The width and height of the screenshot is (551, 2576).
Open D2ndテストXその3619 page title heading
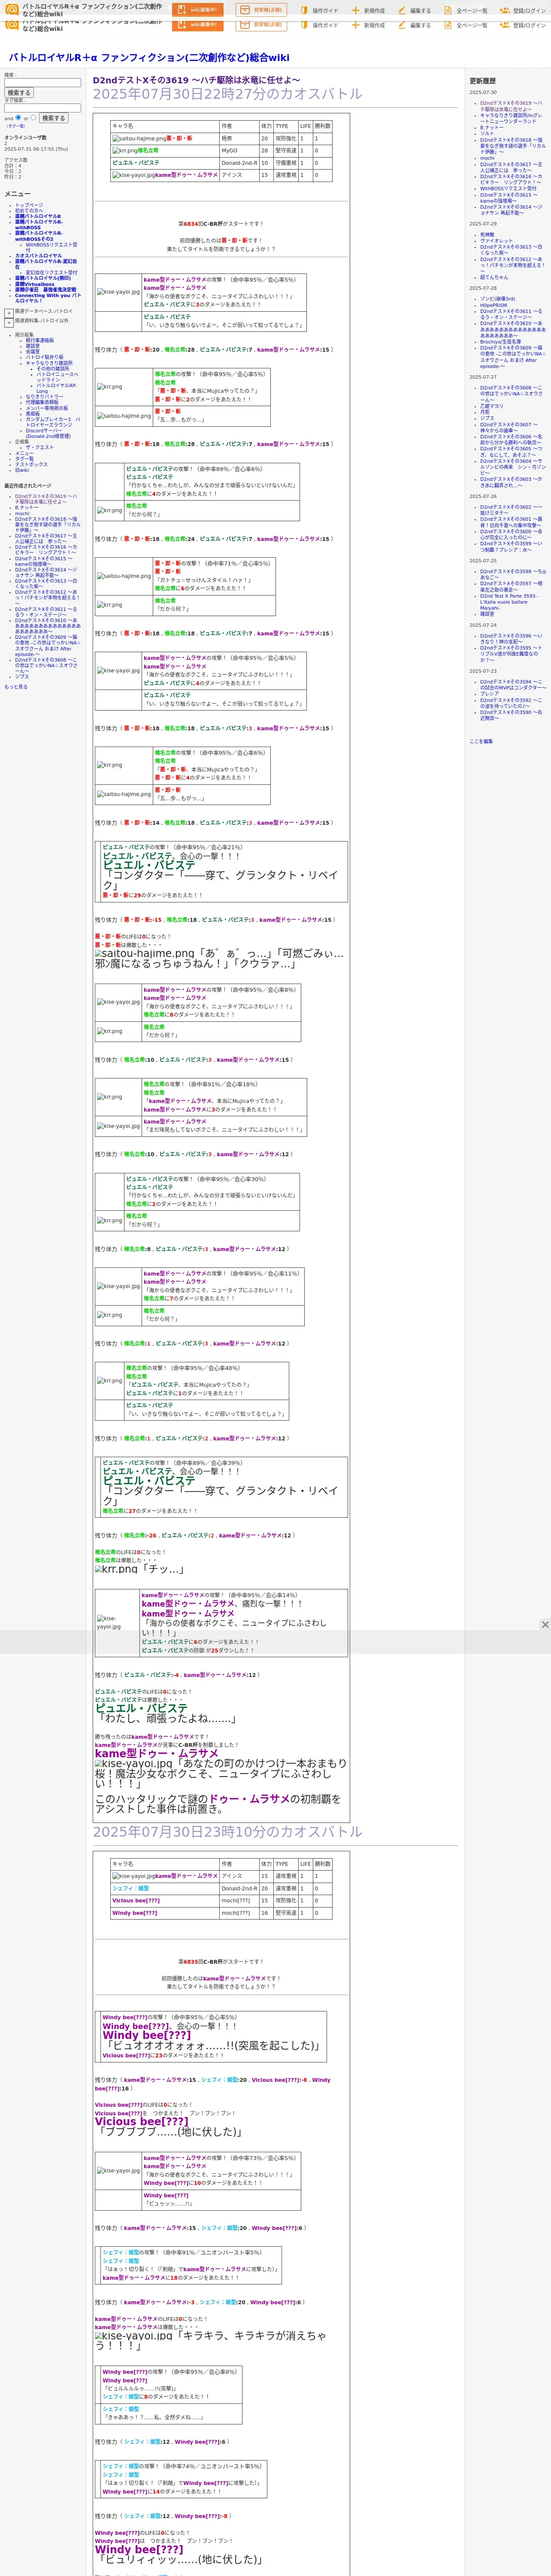click(196, 80)
